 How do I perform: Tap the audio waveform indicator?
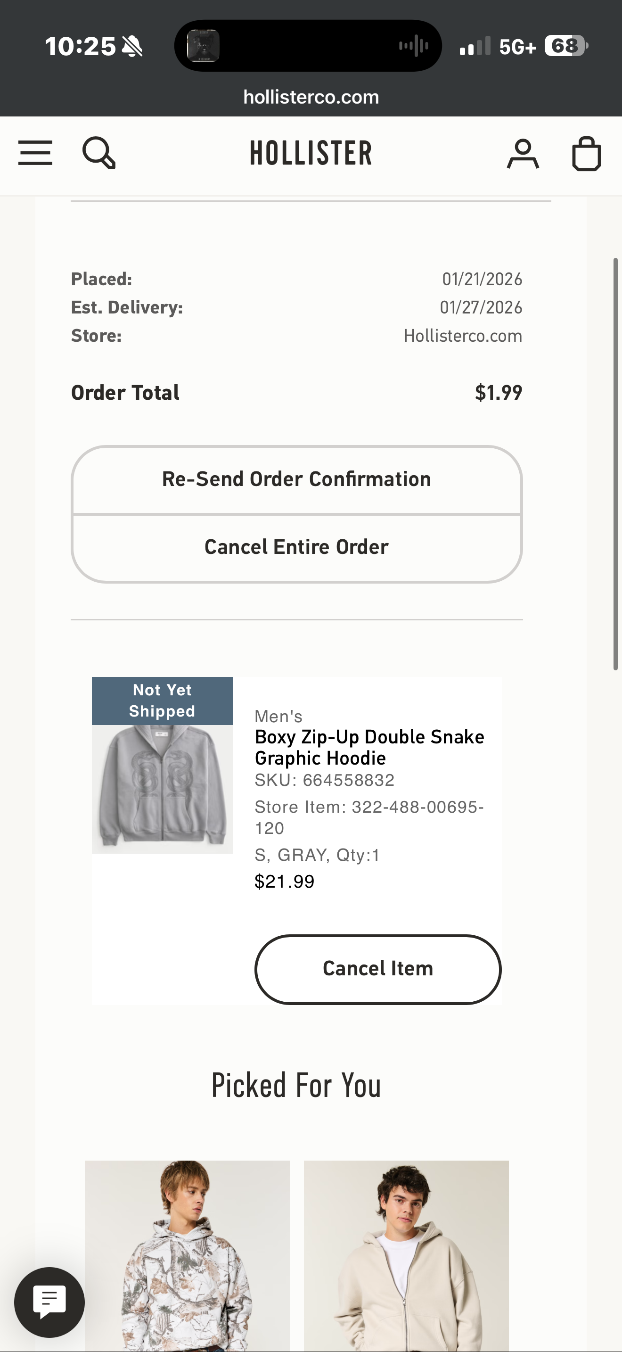pyautogui.click(x=414, y=46)
